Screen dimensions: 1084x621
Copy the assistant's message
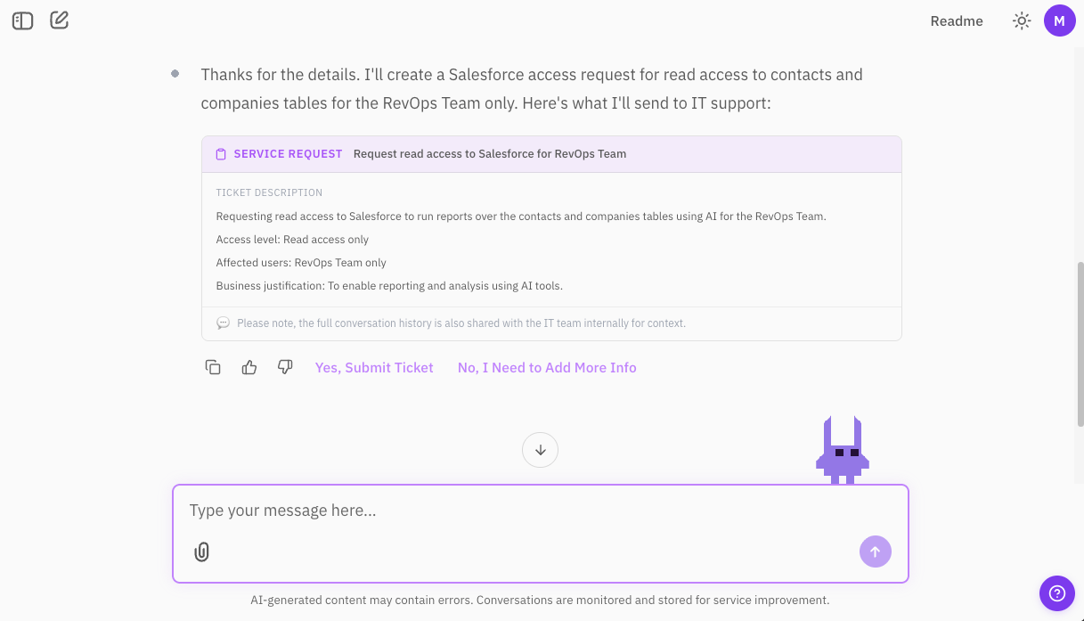[213, 367]
